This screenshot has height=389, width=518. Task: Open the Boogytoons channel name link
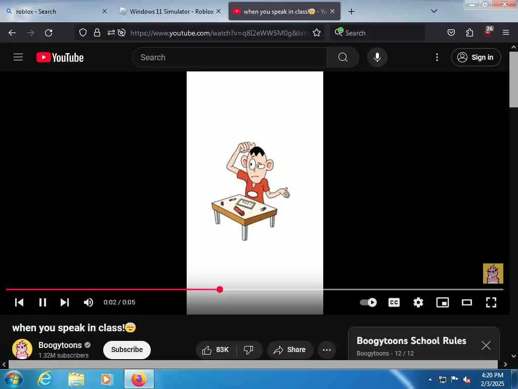pos(60,345)
